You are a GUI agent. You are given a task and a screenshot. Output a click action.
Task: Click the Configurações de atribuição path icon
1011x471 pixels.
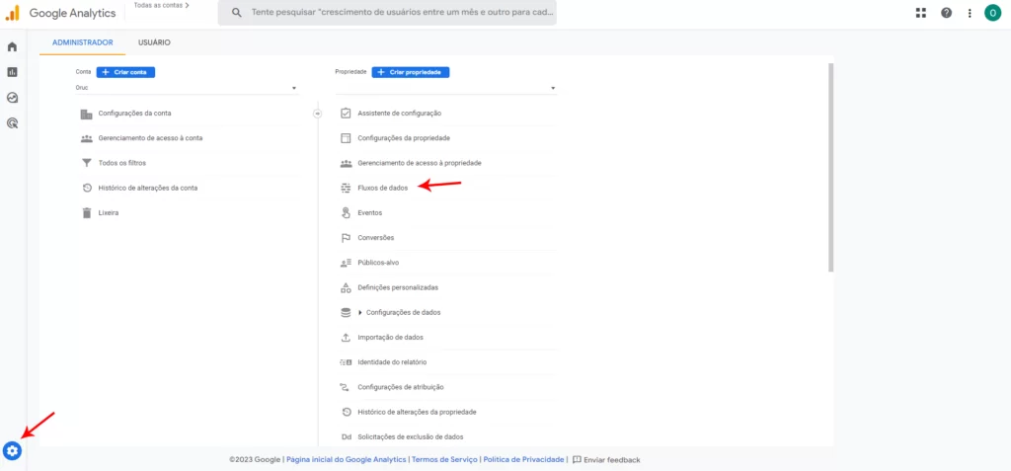[346, 387]
